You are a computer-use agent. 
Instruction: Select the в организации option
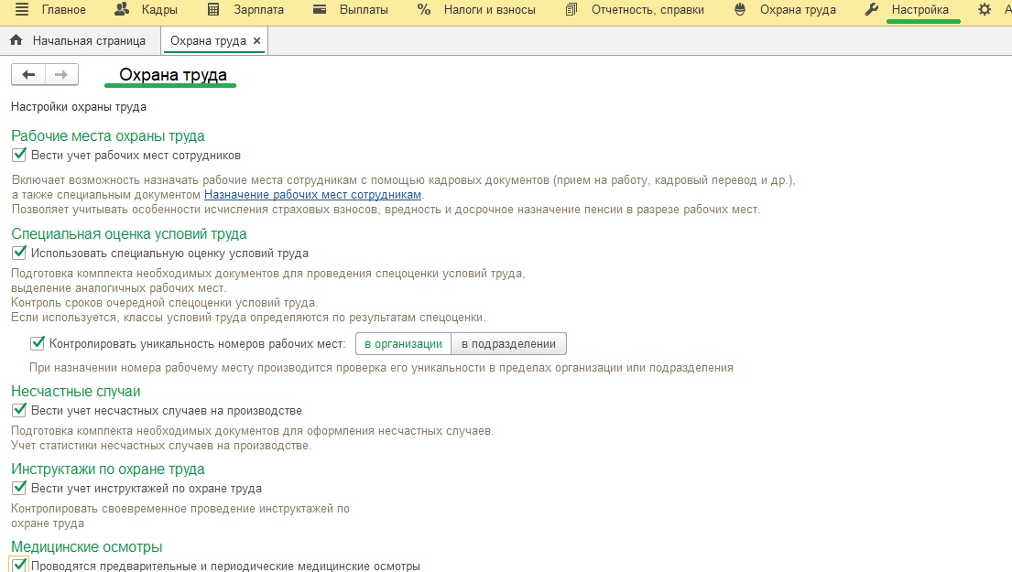(x=403, y=344)
